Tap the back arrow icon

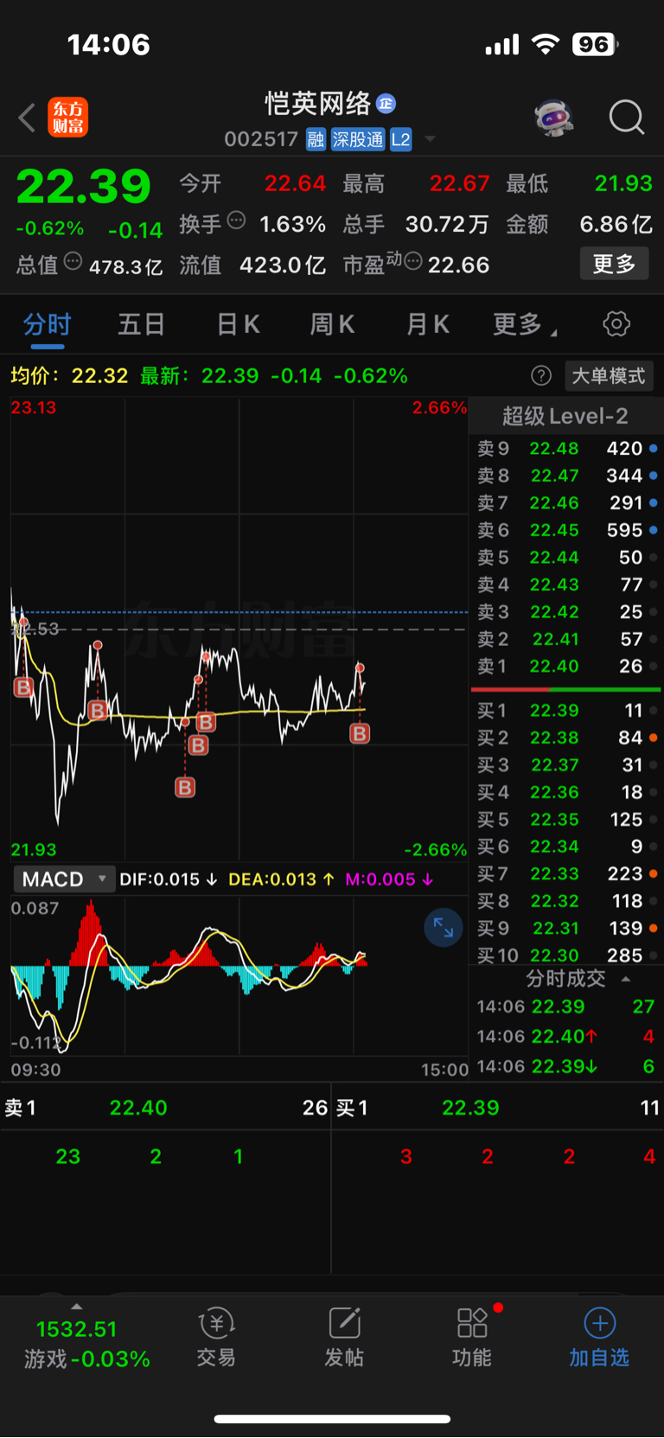click(27, 118)
